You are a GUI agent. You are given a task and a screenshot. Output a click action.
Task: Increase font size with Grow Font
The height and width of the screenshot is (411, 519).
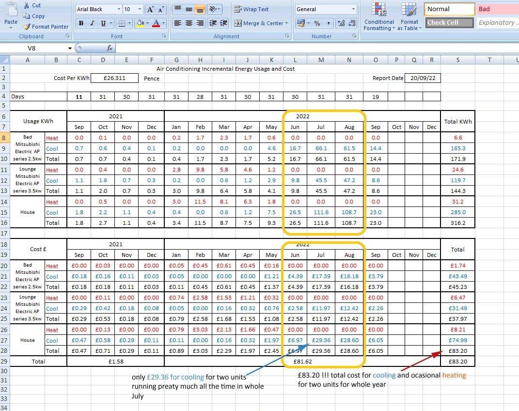pos(150,9)
